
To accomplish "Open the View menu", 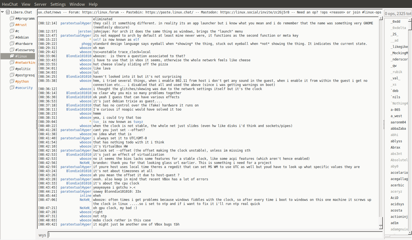I will 26,4.
